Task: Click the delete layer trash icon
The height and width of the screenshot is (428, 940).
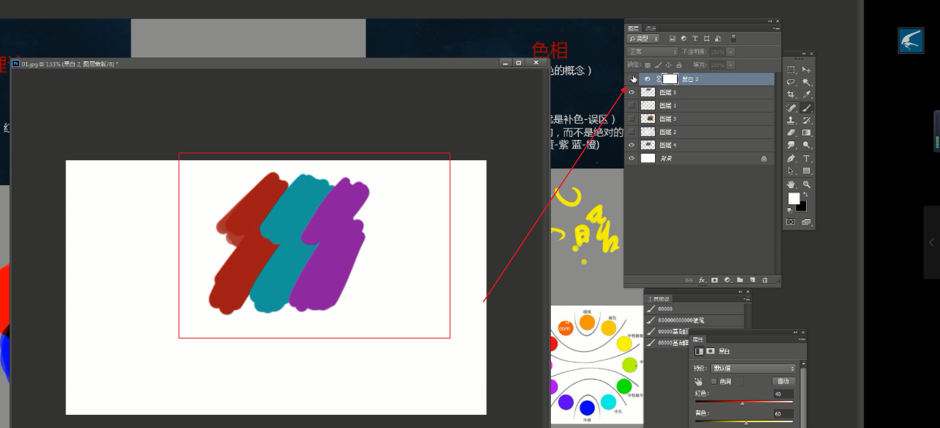Action: click(x=765, y=280)
